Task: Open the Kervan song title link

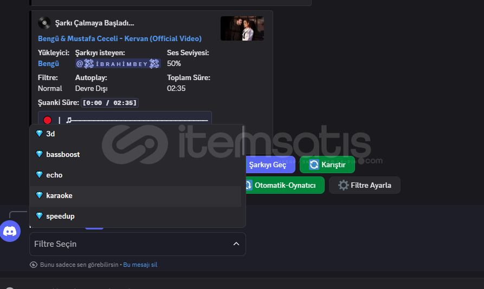Action: [x=120, y=38]
